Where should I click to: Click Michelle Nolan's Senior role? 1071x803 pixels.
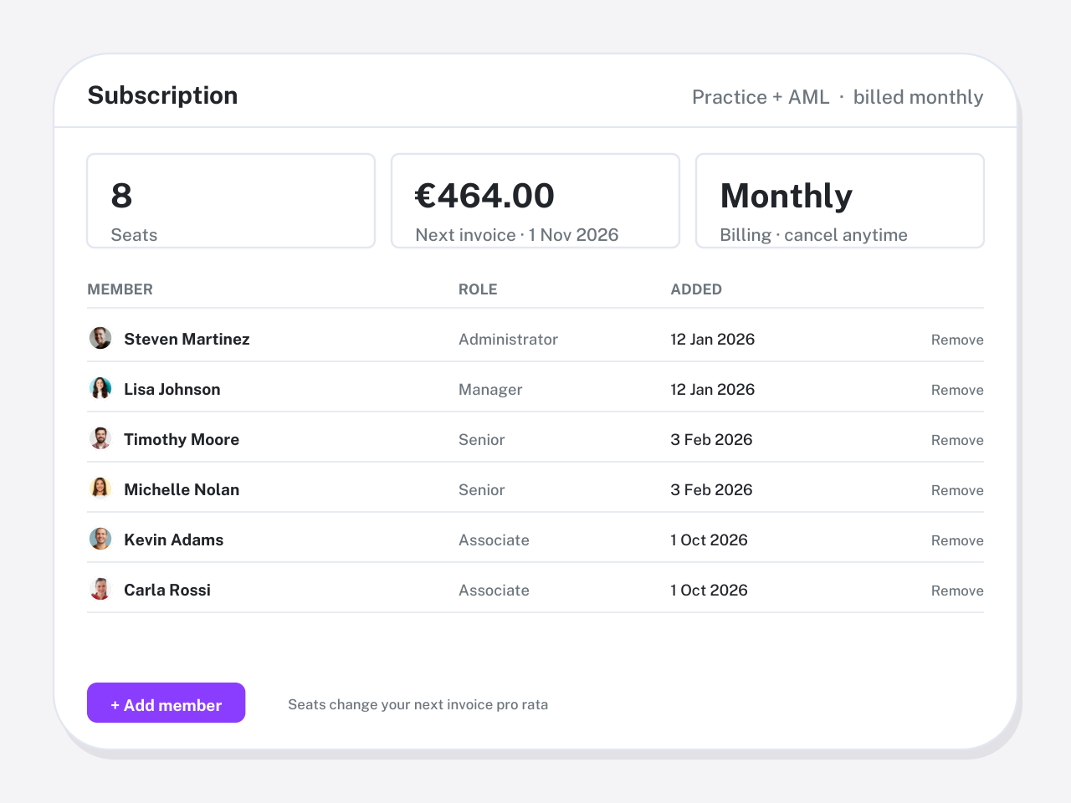point(482,489)
